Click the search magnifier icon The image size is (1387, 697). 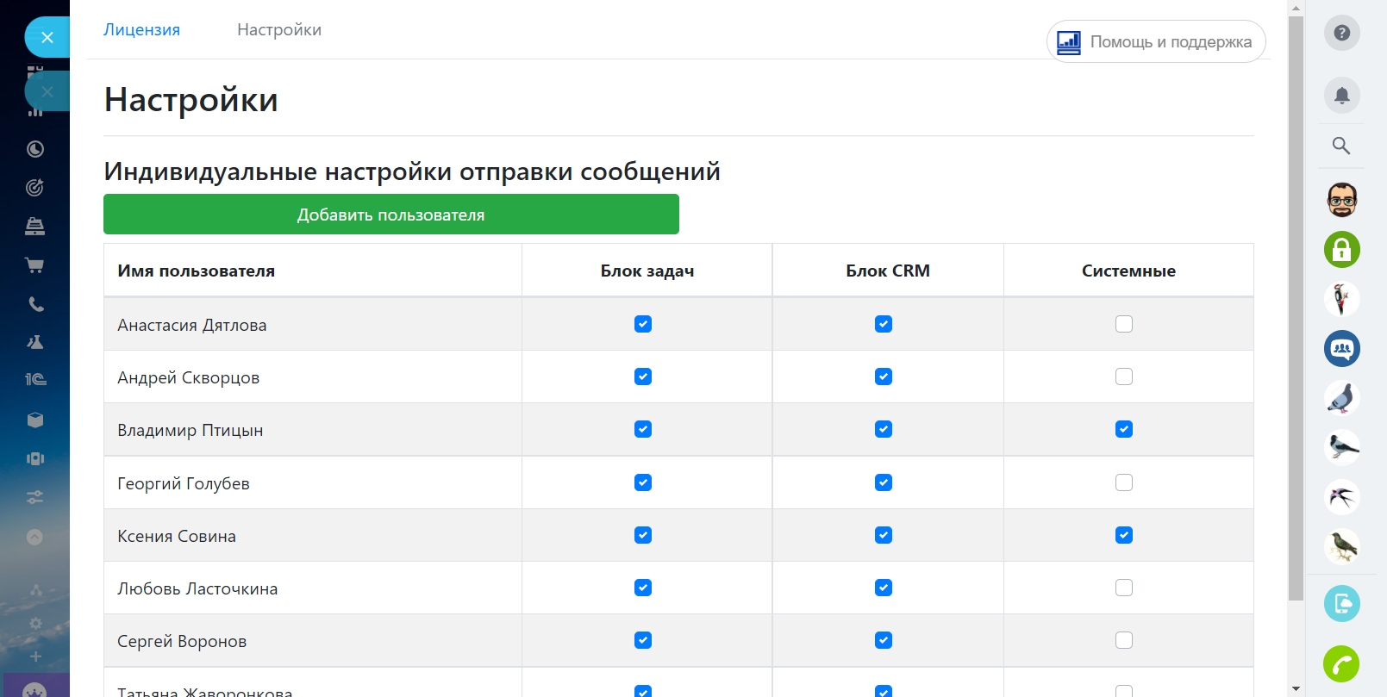click(x=1341, y=146)
